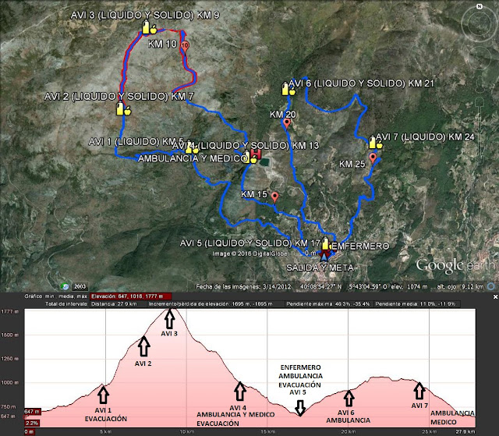The height and width of the screenshot is (436, 499).
Task: Click the move joystick control
Action: pos(479,58)
